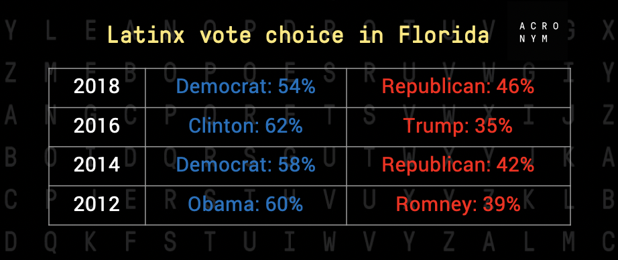The height and width of the screenshot is (260, 618).
Task: Click the Latinx vote choice in Florida title
Action: click(x=298, y=35)
